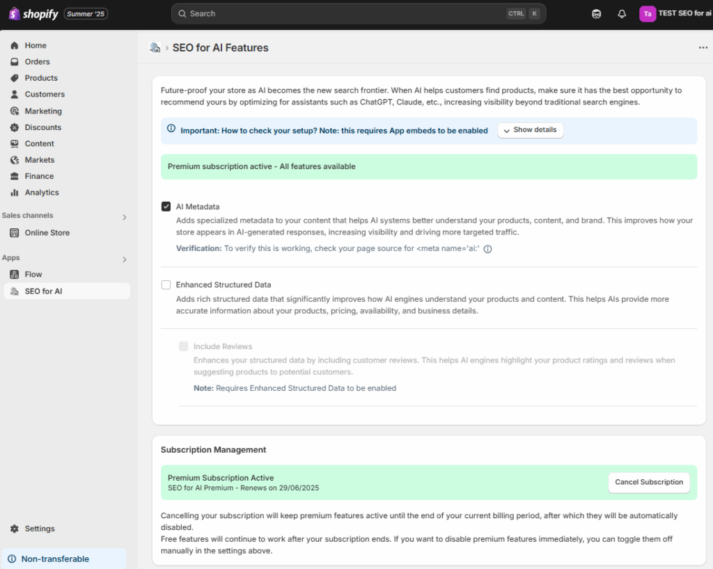
Task: Click the Sales channels heading
Action: pos(27,215)
